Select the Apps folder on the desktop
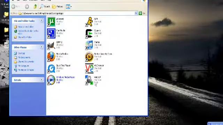This screenshot has height=125, width=223. [6, 32]
